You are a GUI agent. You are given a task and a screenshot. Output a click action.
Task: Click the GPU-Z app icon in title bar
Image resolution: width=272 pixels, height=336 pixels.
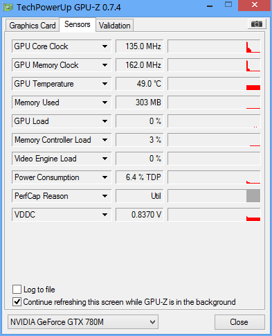pos(8,8)
